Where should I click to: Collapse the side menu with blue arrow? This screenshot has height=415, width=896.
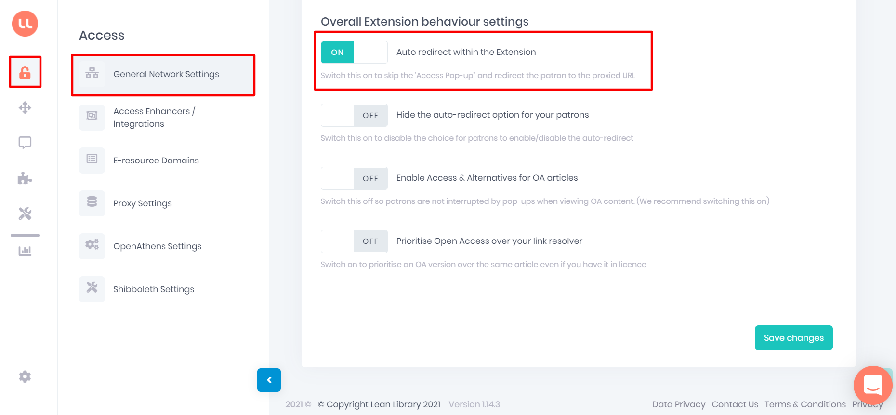[269, 380]
